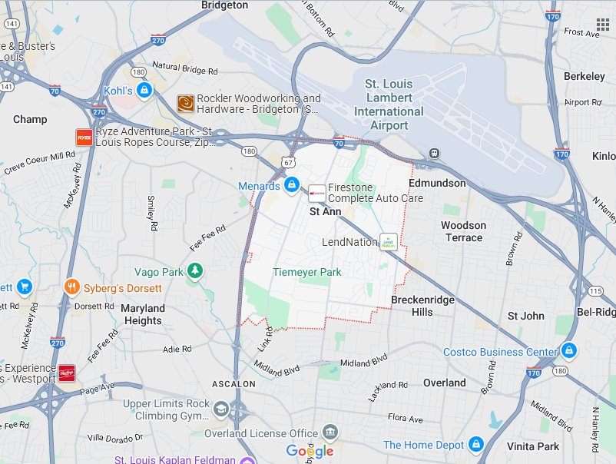Click the LendNation business marker

tap(389, 242)
